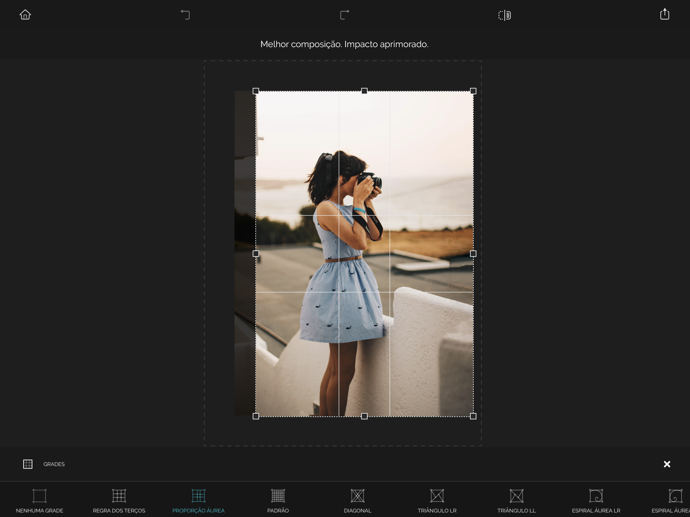Click the top-center crop edge handle
Screen dimensions: 690x517
364,91
